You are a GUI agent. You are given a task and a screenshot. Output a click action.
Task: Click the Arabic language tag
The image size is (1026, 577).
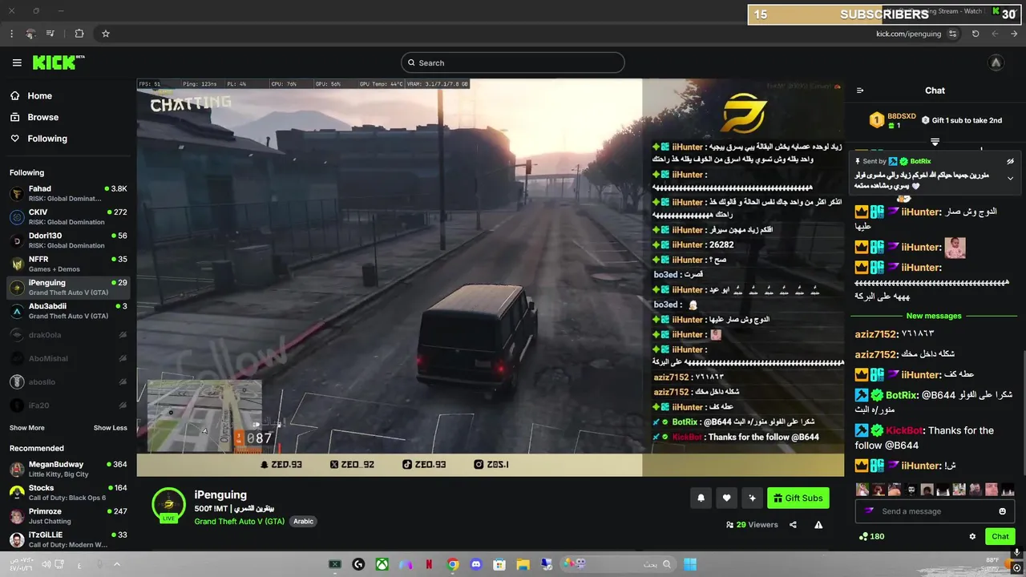pyautogui.click(x=303, y=521)
